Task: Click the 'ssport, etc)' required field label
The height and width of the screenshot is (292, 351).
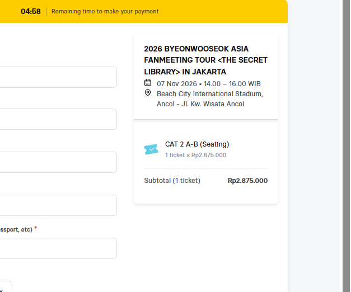Action: [x=16, y=229]
